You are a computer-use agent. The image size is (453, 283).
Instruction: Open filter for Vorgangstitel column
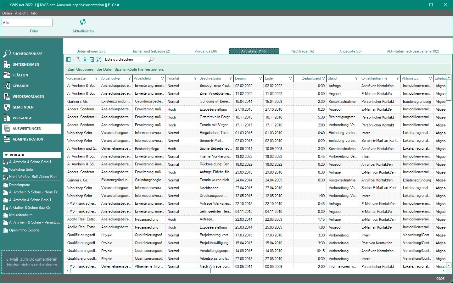click(96, 78)
